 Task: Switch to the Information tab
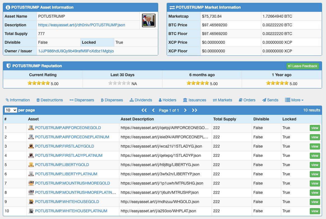[x=18, y=100]
